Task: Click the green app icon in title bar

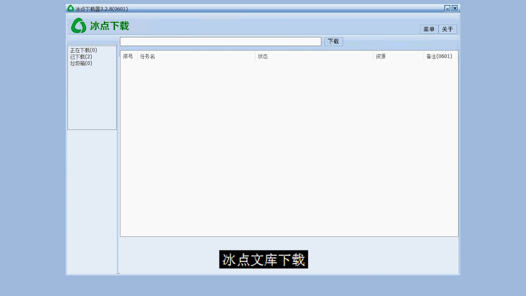Action: tap(71, 8)
